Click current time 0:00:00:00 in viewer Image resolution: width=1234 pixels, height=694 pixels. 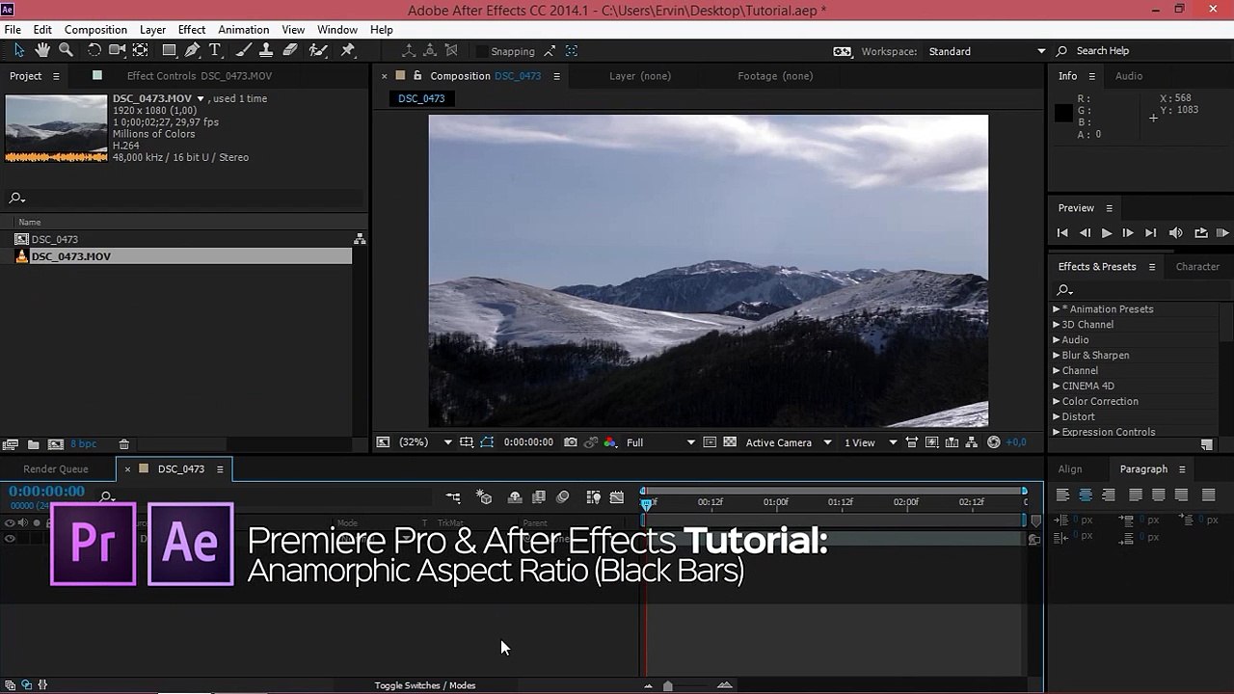click(528, 442)
